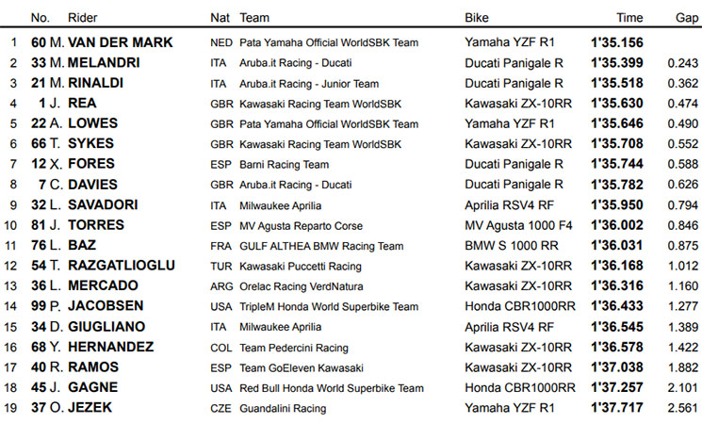702x423 pixels.
Task: Click HERNANDEZ's COL nationality code
Action: tap(221, 348)
